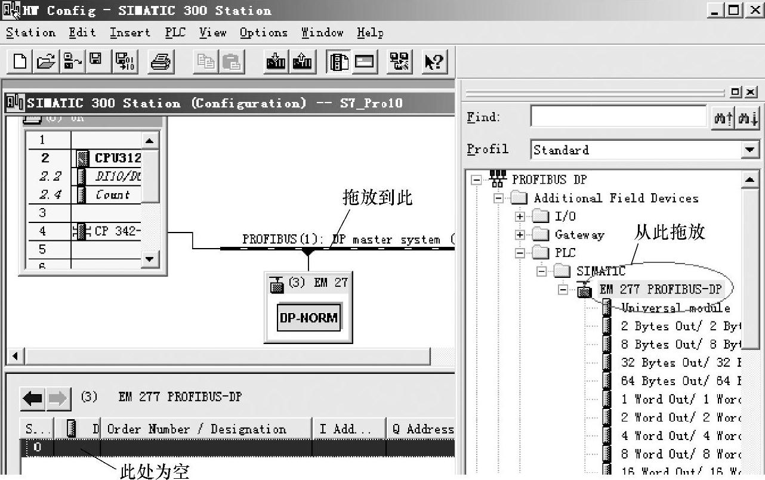The image size is (765, 480).
Task: Click the Open Online station toolbar icon
Action: [x=72, y=61]
